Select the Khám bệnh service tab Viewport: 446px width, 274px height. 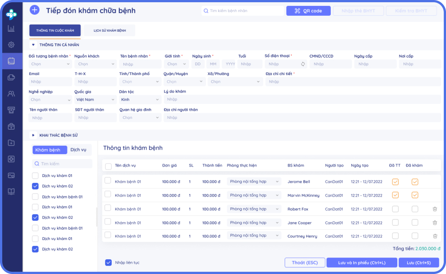(x=50, y=150)
